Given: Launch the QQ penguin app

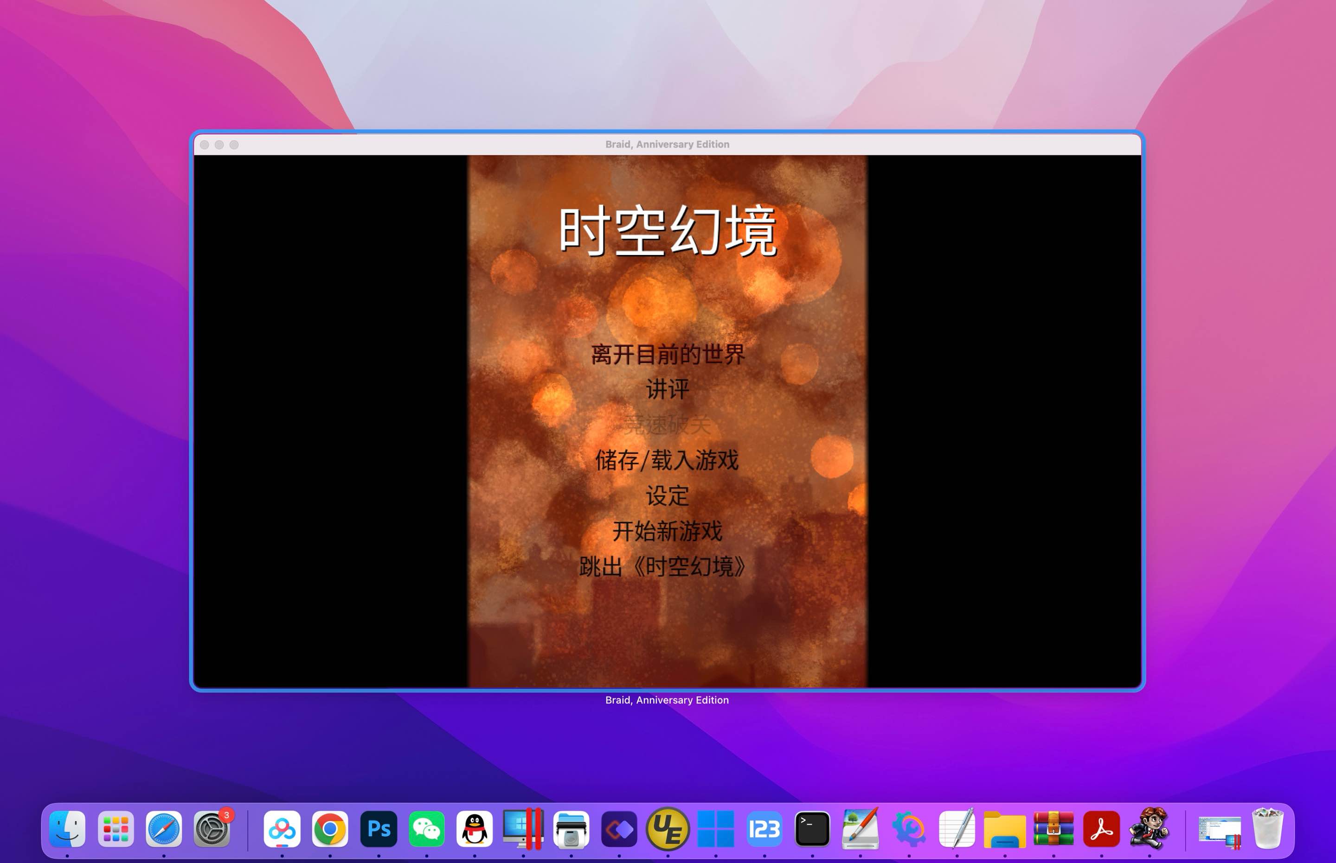Looking at the screenshot, I should point(475,828).
